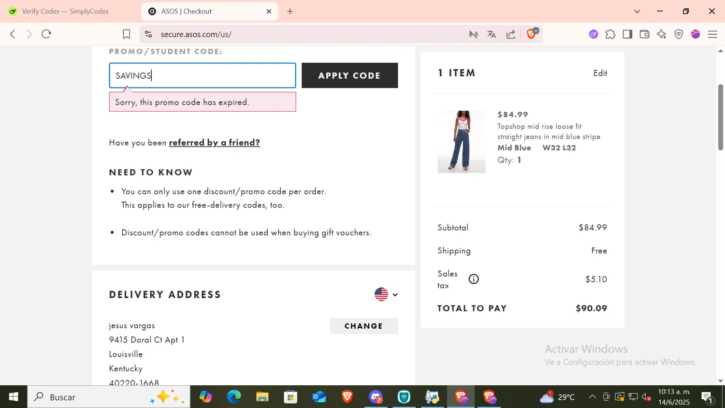Viewport: 725px width, 408px height.
Task: Edit the 1 item order summary
Action: pyautogui.click(x=600, y=73)
